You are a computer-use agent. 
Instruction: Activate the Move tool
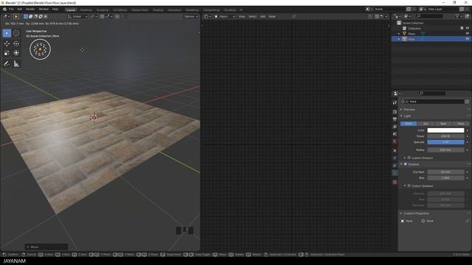(x=7, y=43)
